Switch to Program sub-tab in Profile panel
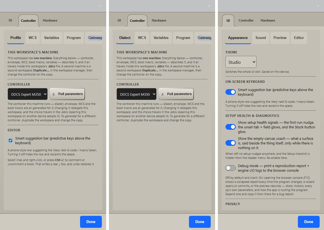Viewport: 324px width, 230px height. coord(74,38)
